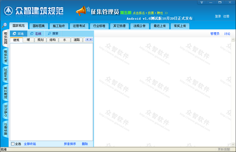Switch to the 国标图集 tab
Screen dimensions: 236x152
[x=39, y=26]
